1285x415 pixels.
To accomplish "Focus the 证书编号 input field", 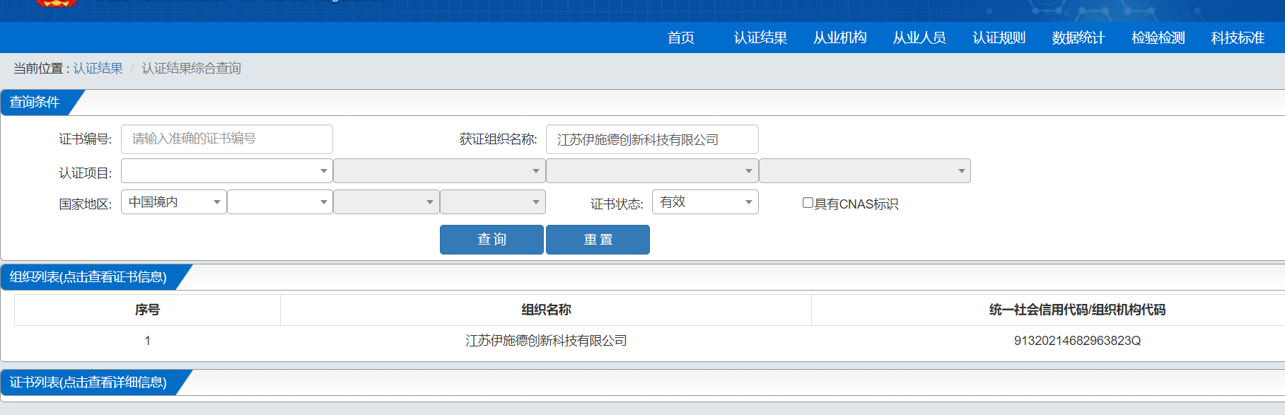I will point(227,139).
